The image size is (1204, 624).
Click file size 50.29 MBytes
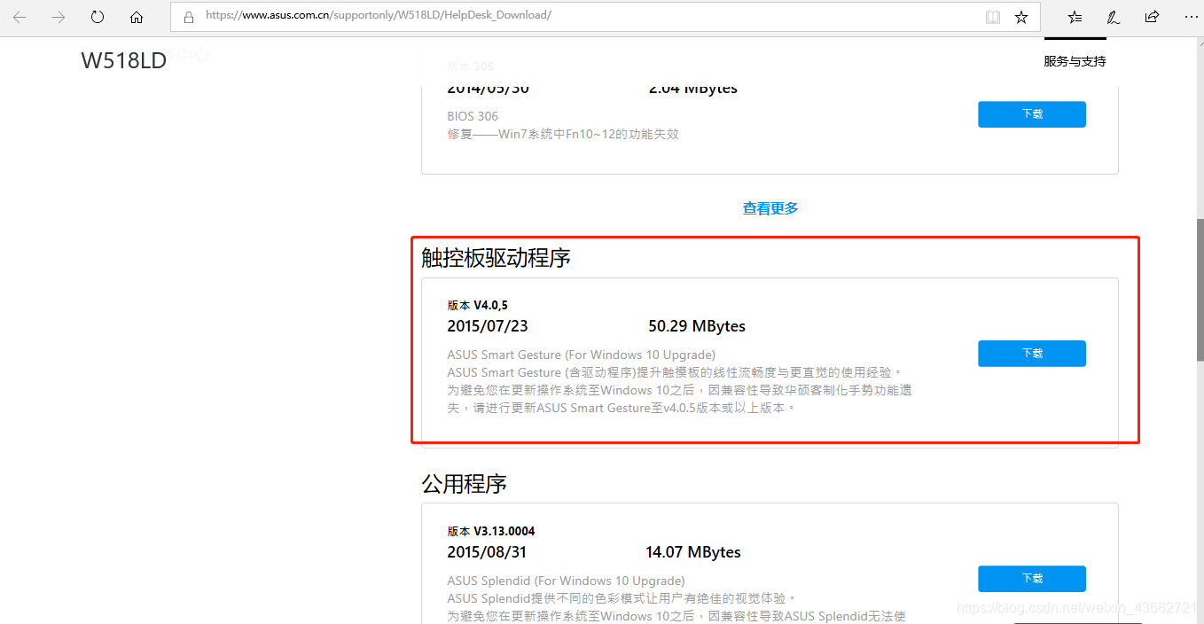pos(697,326)
